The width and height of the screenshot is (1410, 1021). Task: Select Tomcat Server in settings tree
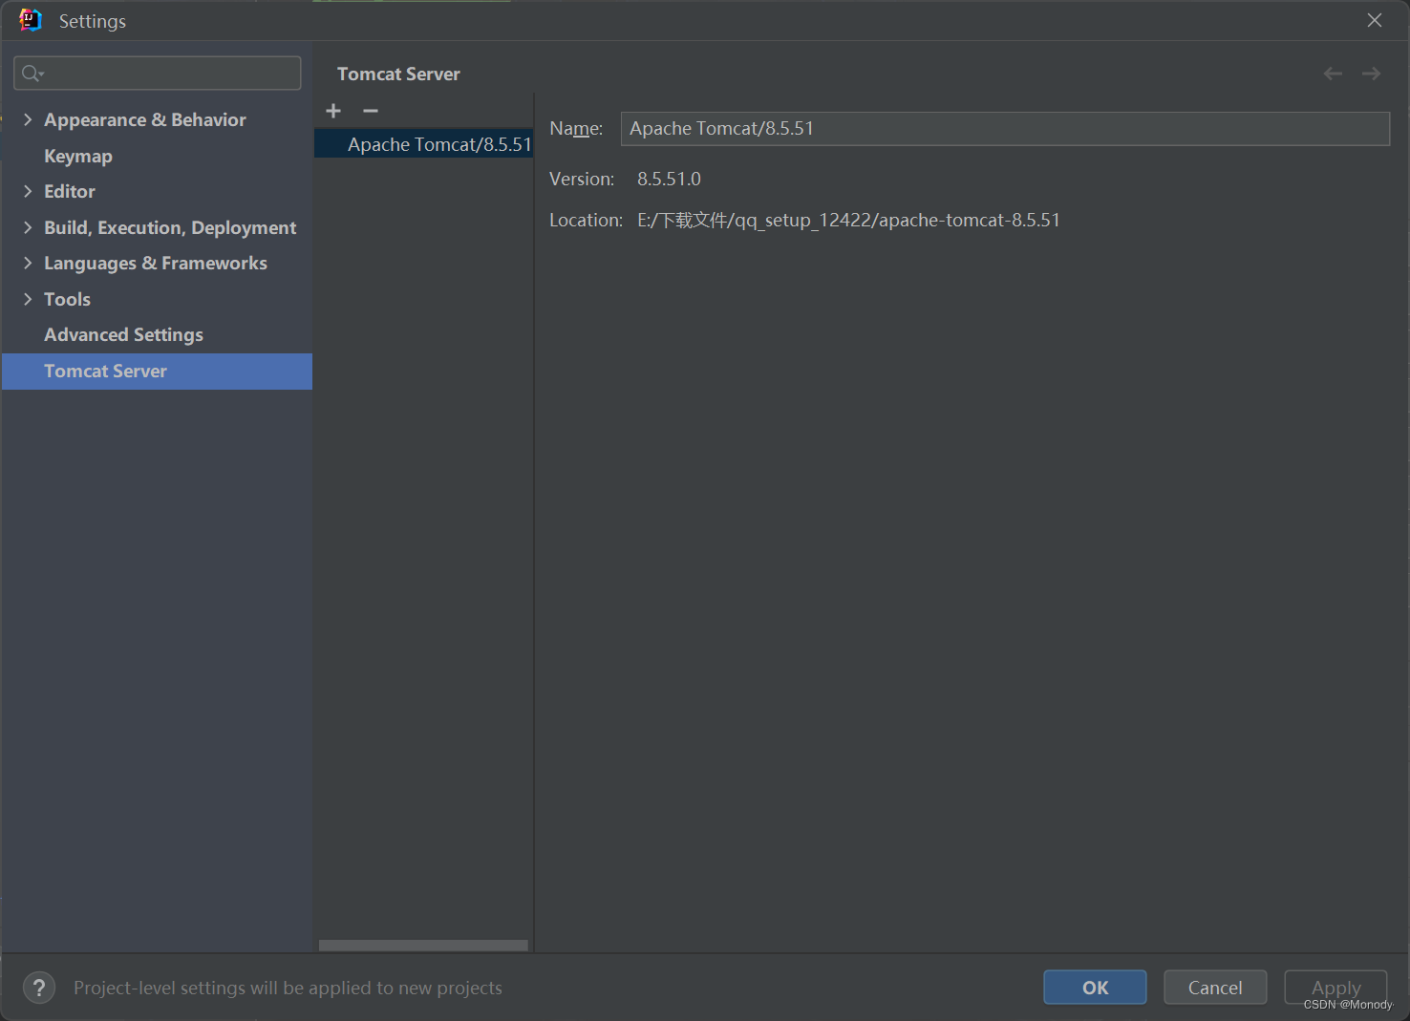point(157,372)
